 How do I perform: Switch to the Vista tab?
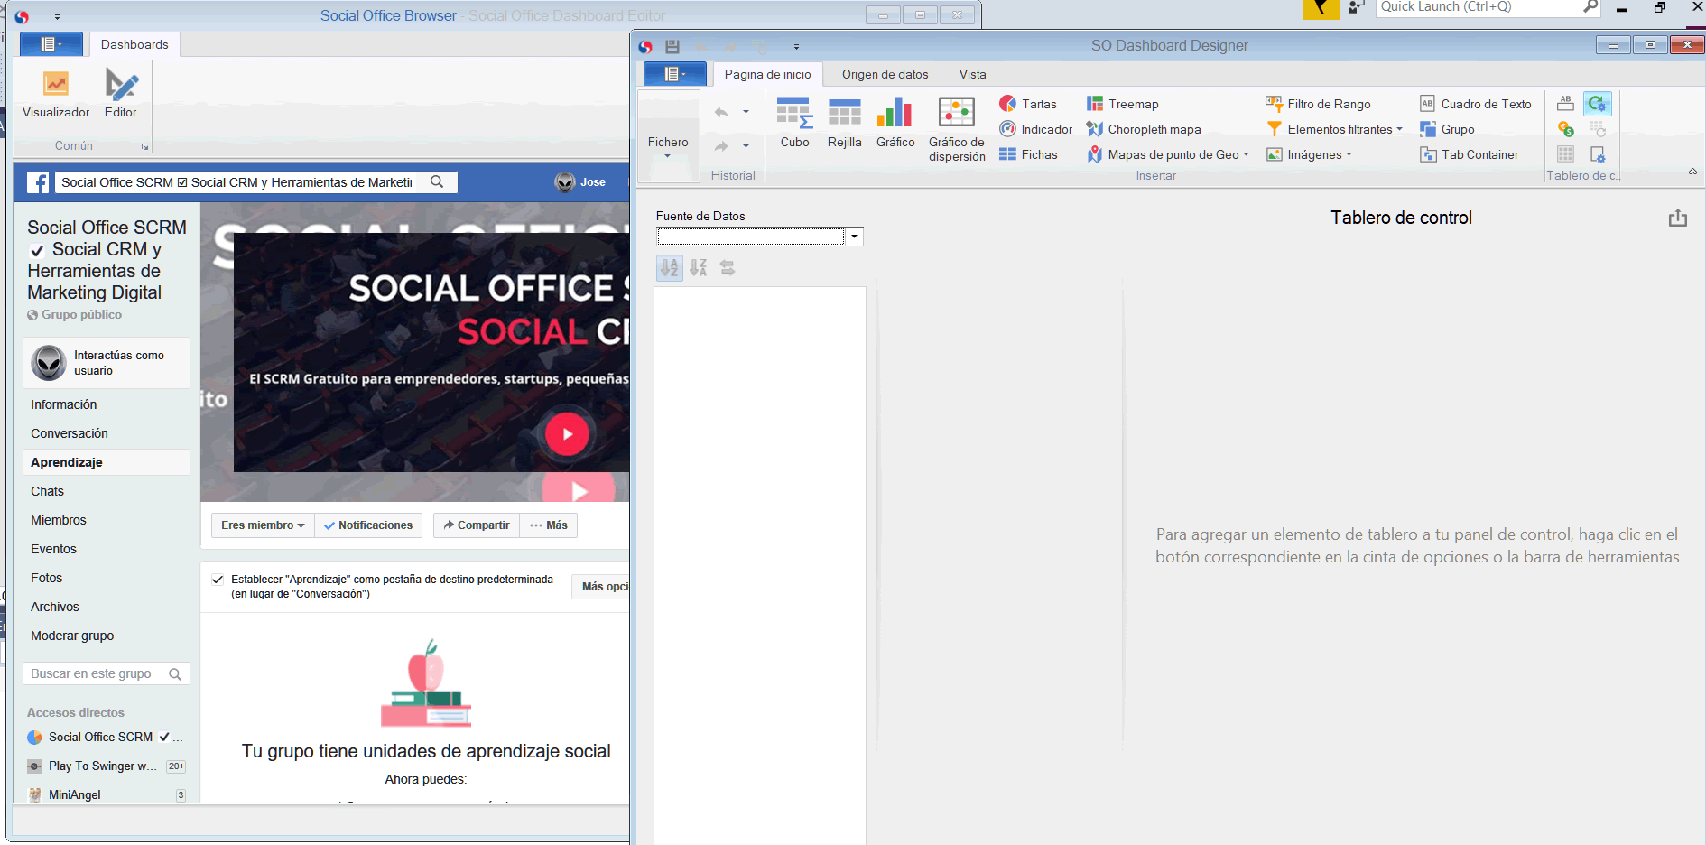pos(972,74)
